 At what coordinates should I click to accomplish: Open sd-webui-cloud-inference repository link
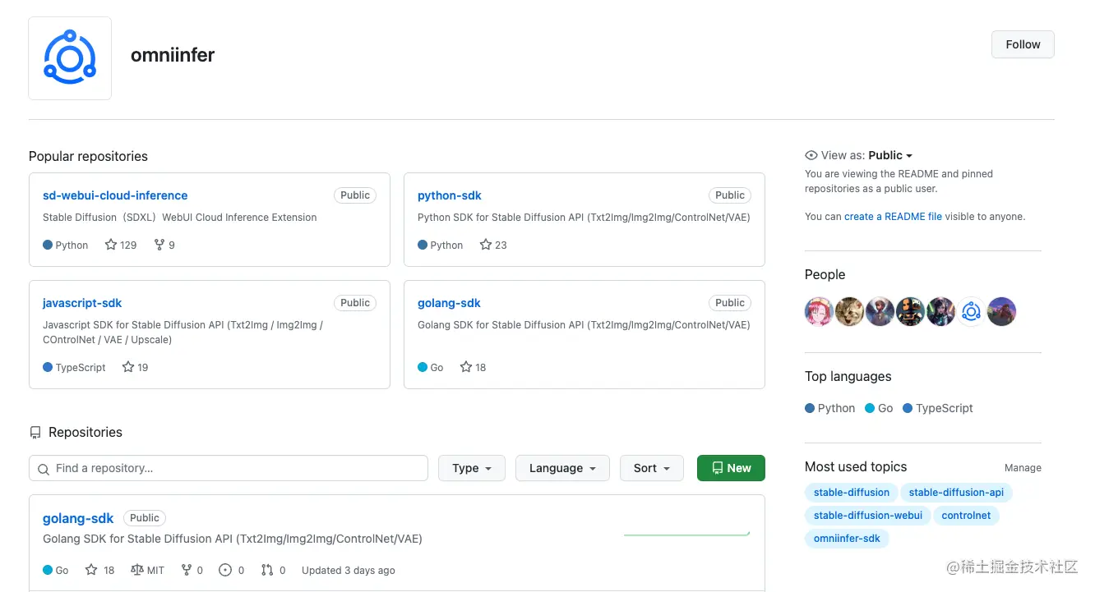point(115,195)
